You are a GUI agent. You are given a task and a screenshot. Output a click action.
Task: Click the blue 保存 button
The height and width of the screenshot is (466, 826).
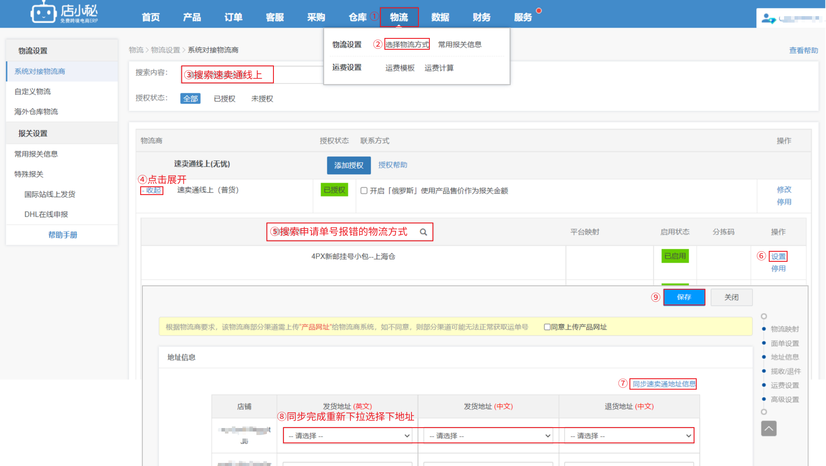[684, 297]
